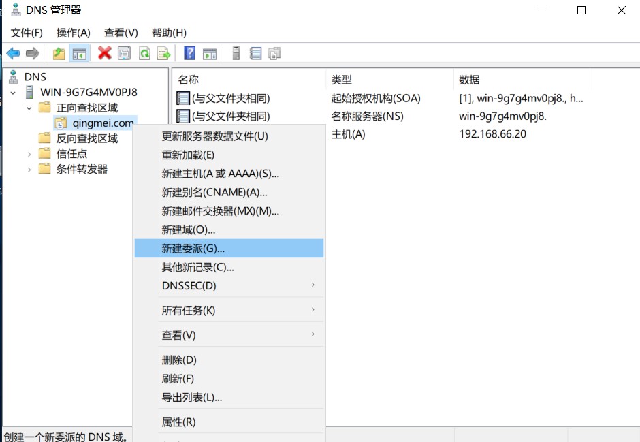Select the 名称服务器(NS) record row
This screenshot has height=442, width=640.
[380, 116]
